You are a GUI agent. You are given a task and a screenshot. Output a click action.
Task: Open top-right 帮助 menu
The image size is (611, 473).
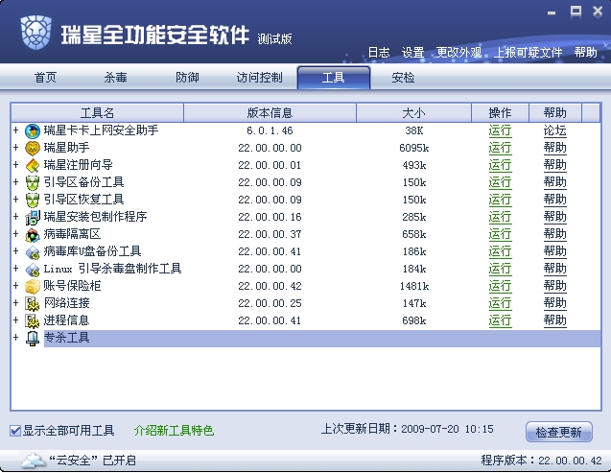click(x=585, y=52)
